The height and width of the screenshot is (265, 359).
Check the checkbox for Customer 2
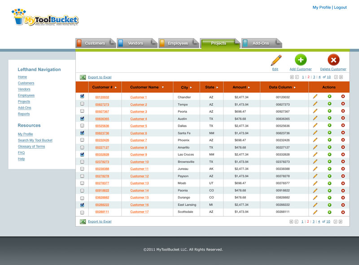point(82,104)
